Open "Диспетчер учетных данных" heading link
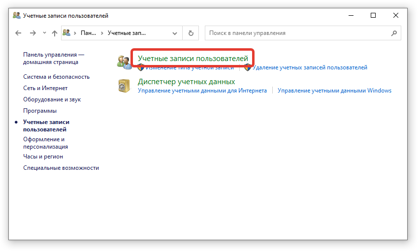The image size is (418, 251). click(x=186, y=82)
